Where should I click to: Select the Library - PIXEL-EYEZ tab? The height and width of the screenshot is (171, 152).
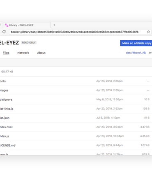pos(27,25)
